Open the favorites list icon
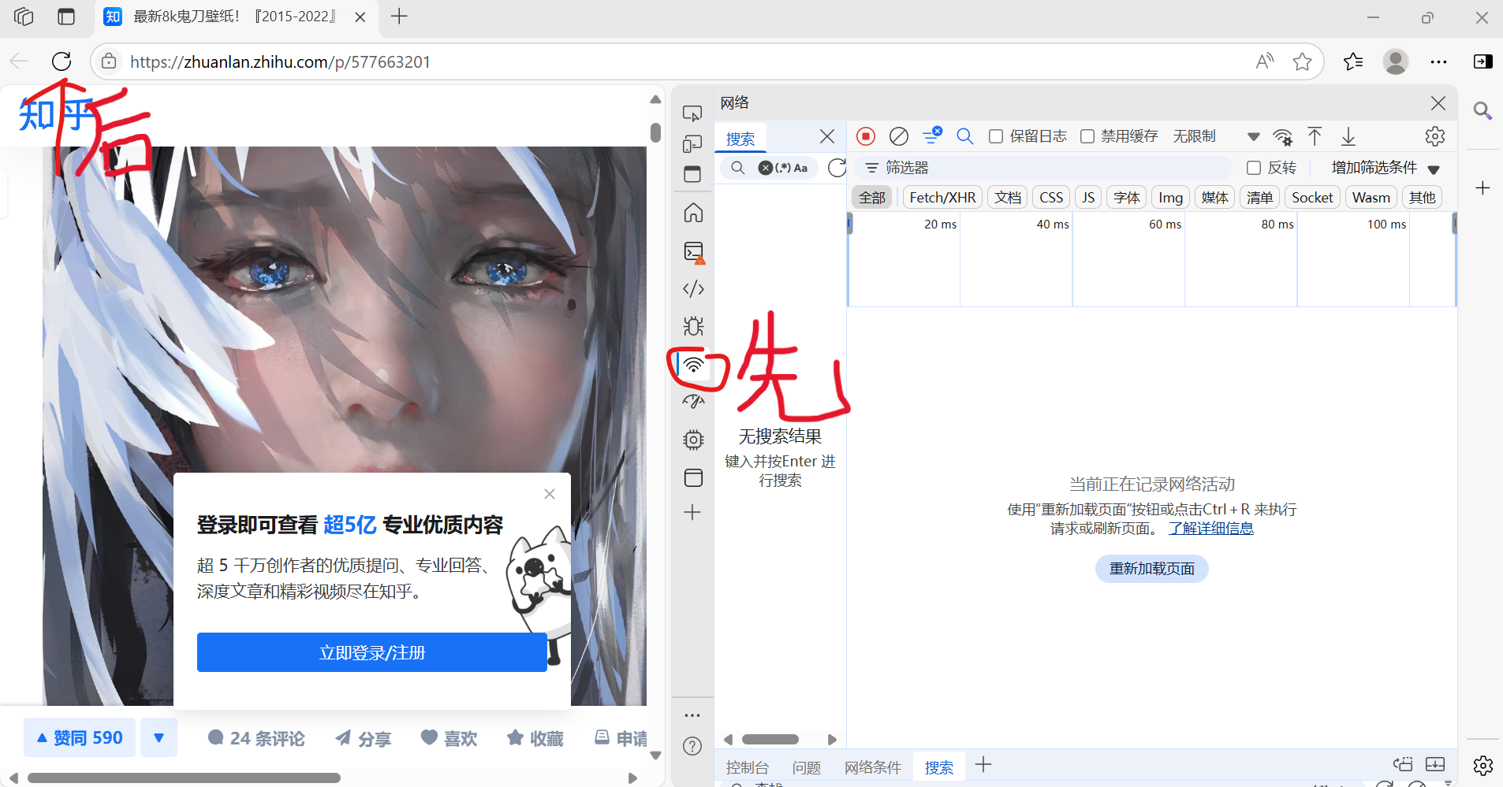The image size is (1503, 787). click(x=1353, y=61)
